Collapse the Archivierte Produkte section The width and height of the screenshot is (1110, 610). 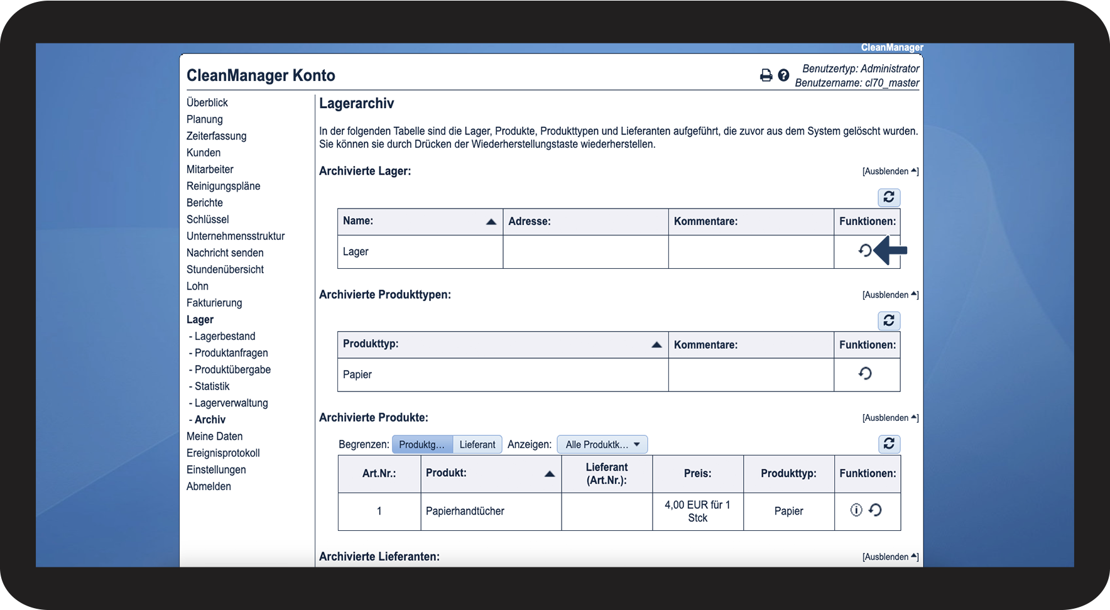[x=890, y=418]
